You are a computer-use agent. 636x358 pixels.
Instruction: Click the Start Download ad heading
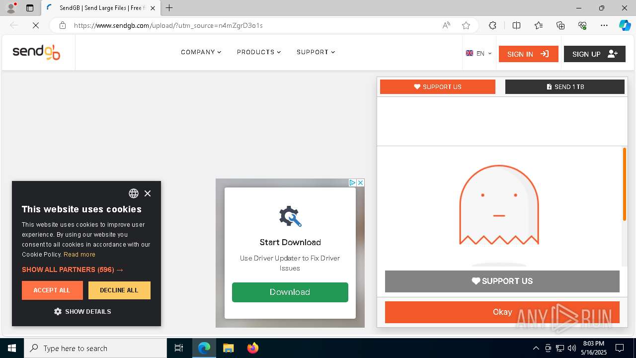290,242
